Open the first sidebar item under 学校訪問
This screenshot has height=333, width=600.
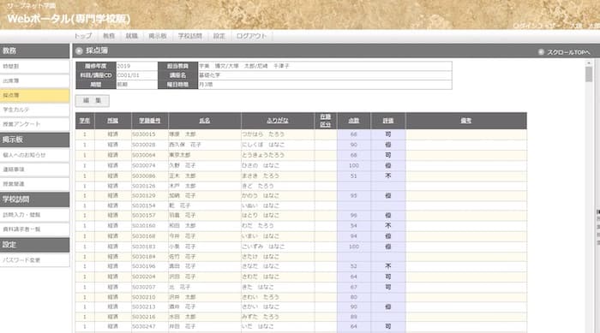click(35, 215)
